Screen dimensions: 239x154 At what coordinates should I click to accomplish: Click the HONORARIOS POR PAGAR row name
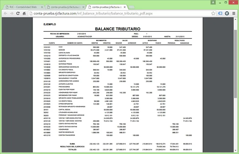(x=68, y=92)
